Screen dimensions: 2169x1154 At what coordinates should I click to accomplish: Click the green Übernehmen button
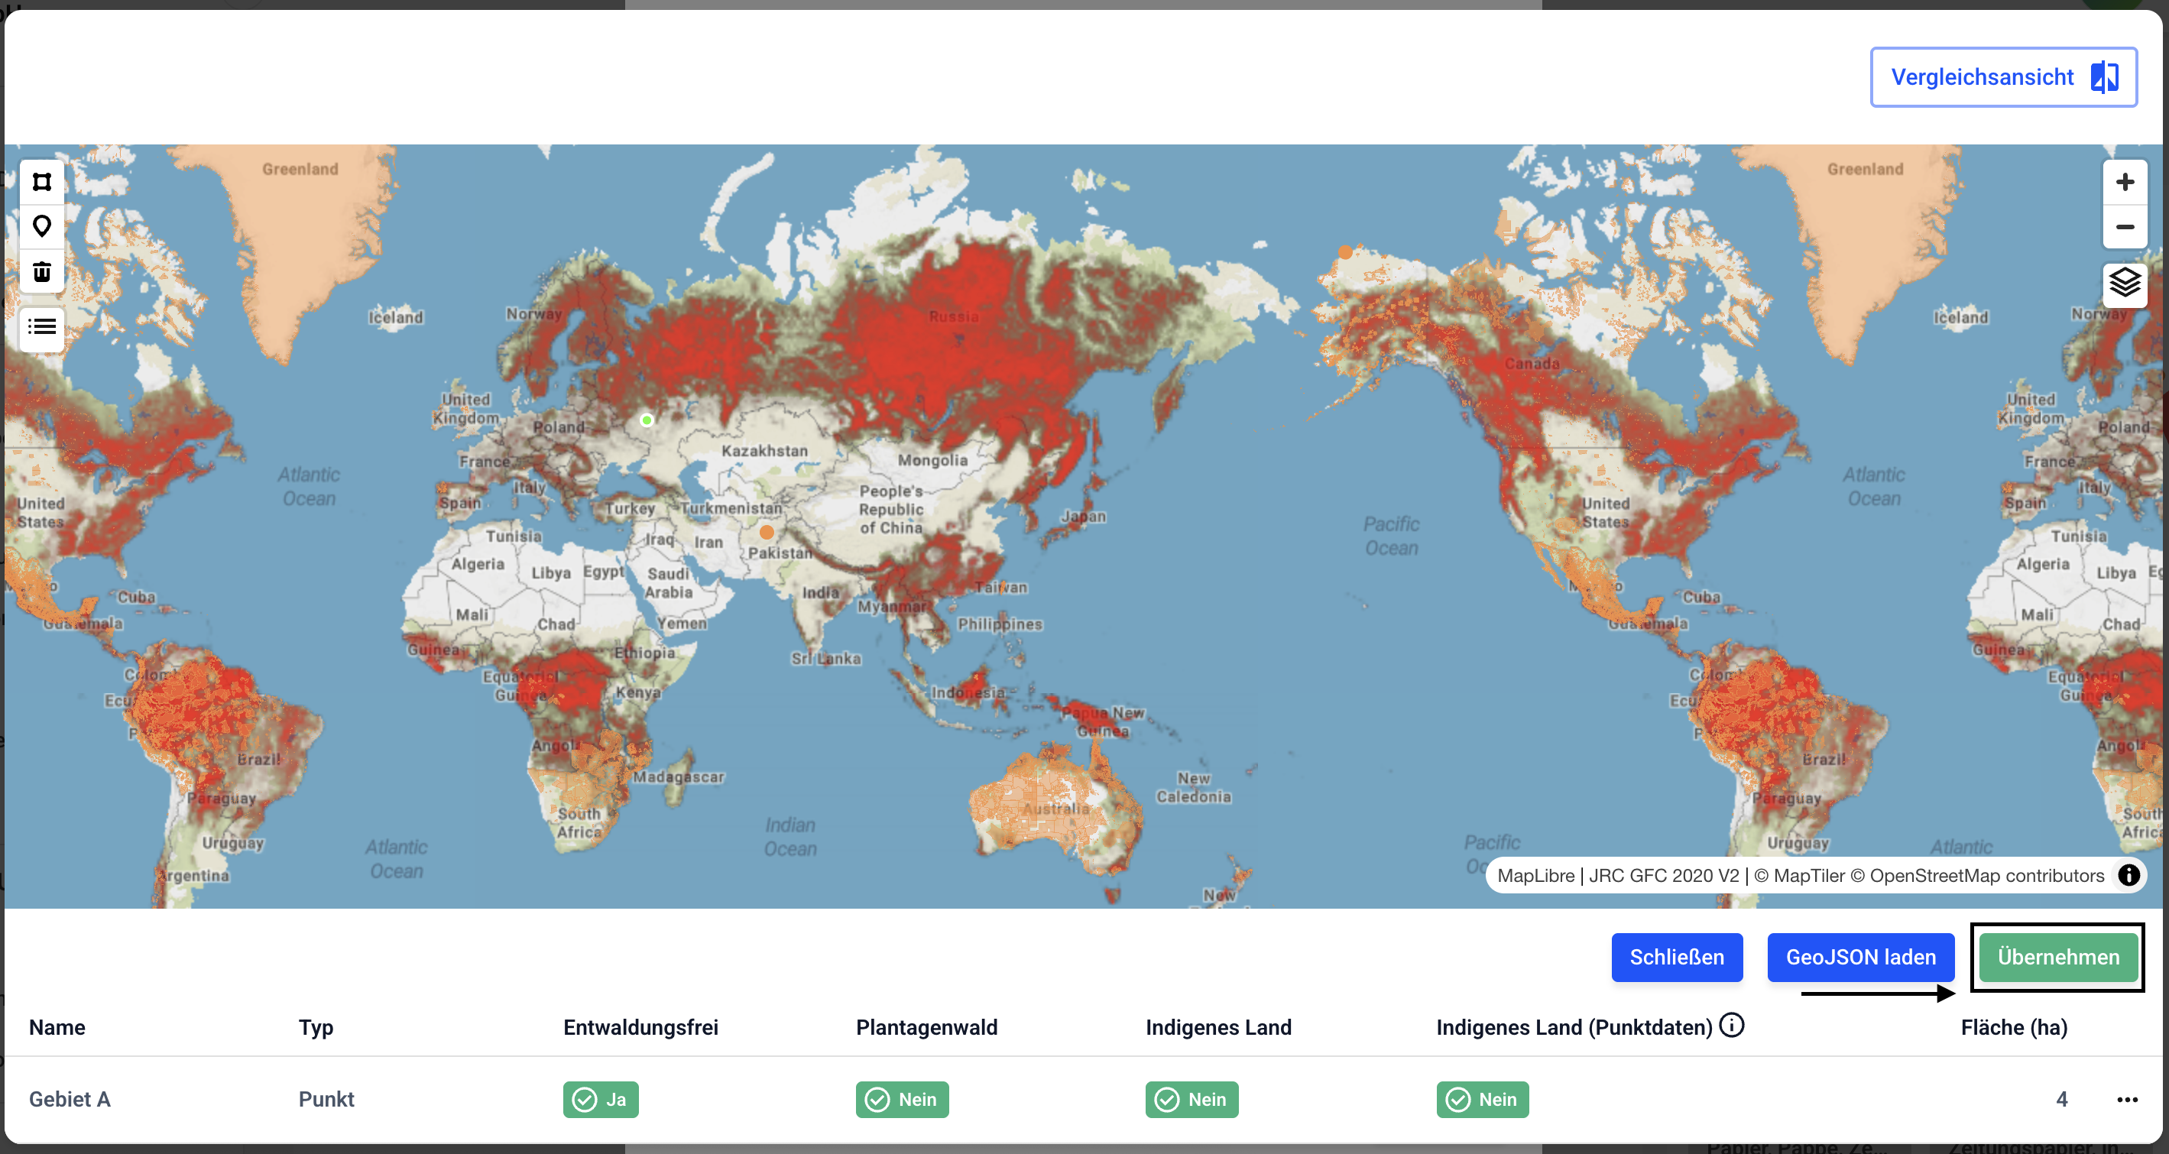tap(2058, 957)
